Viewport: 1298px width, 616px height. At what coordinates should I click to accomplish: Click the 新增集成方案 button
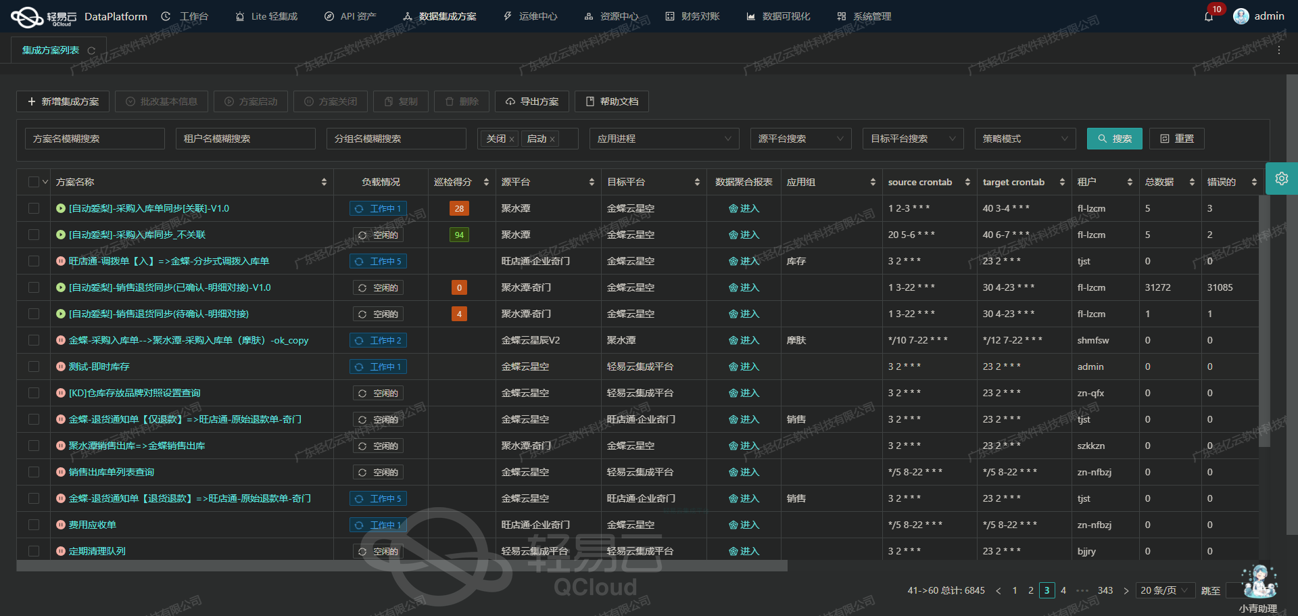63,101
